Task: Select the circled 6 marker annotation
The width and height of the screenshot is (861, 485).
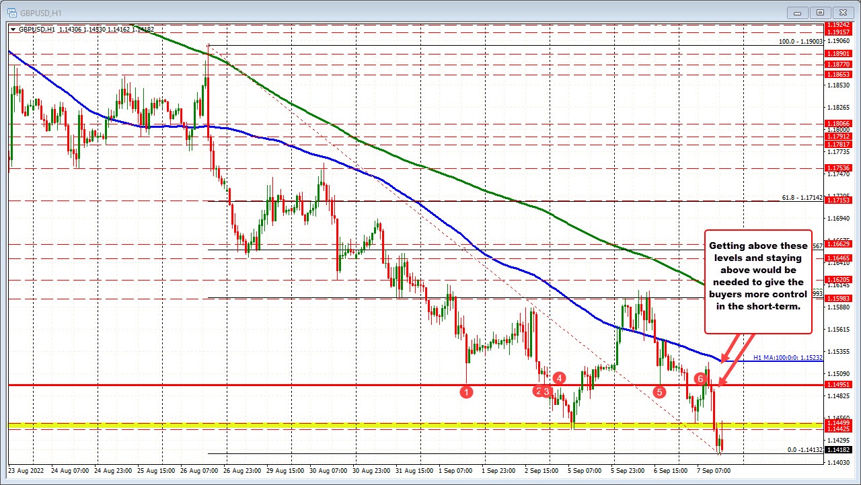Action: coord(700,379)
